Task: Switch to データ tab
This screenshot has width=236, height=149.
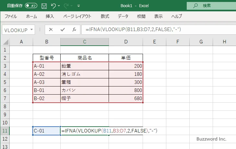Action: pyautogui.click(x=123, y=16)
